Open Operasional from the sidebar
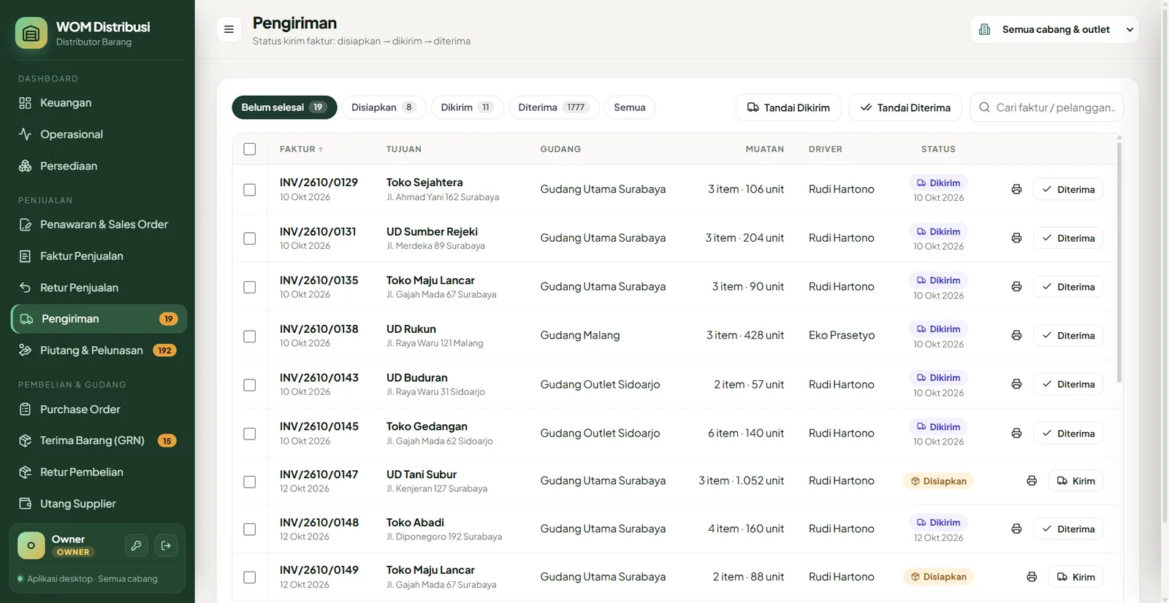Viewport: 1169px width, 603px height. tap(98, 134)
